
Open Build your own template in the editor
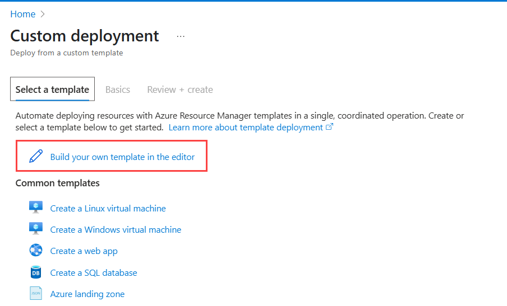coord(122,157)
